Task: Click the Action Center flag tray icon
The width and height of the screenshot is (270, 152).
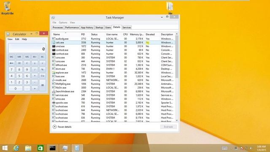Action: point(242,148)
